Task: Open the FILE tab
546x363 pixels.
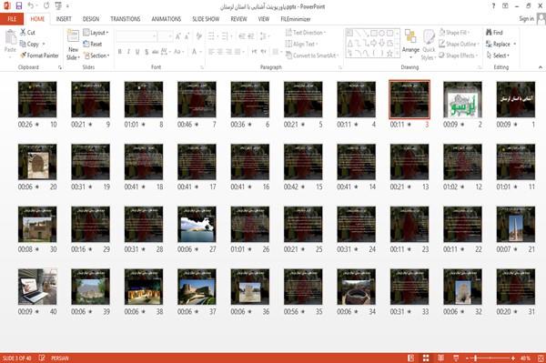Action: click(x=12, y=19)
